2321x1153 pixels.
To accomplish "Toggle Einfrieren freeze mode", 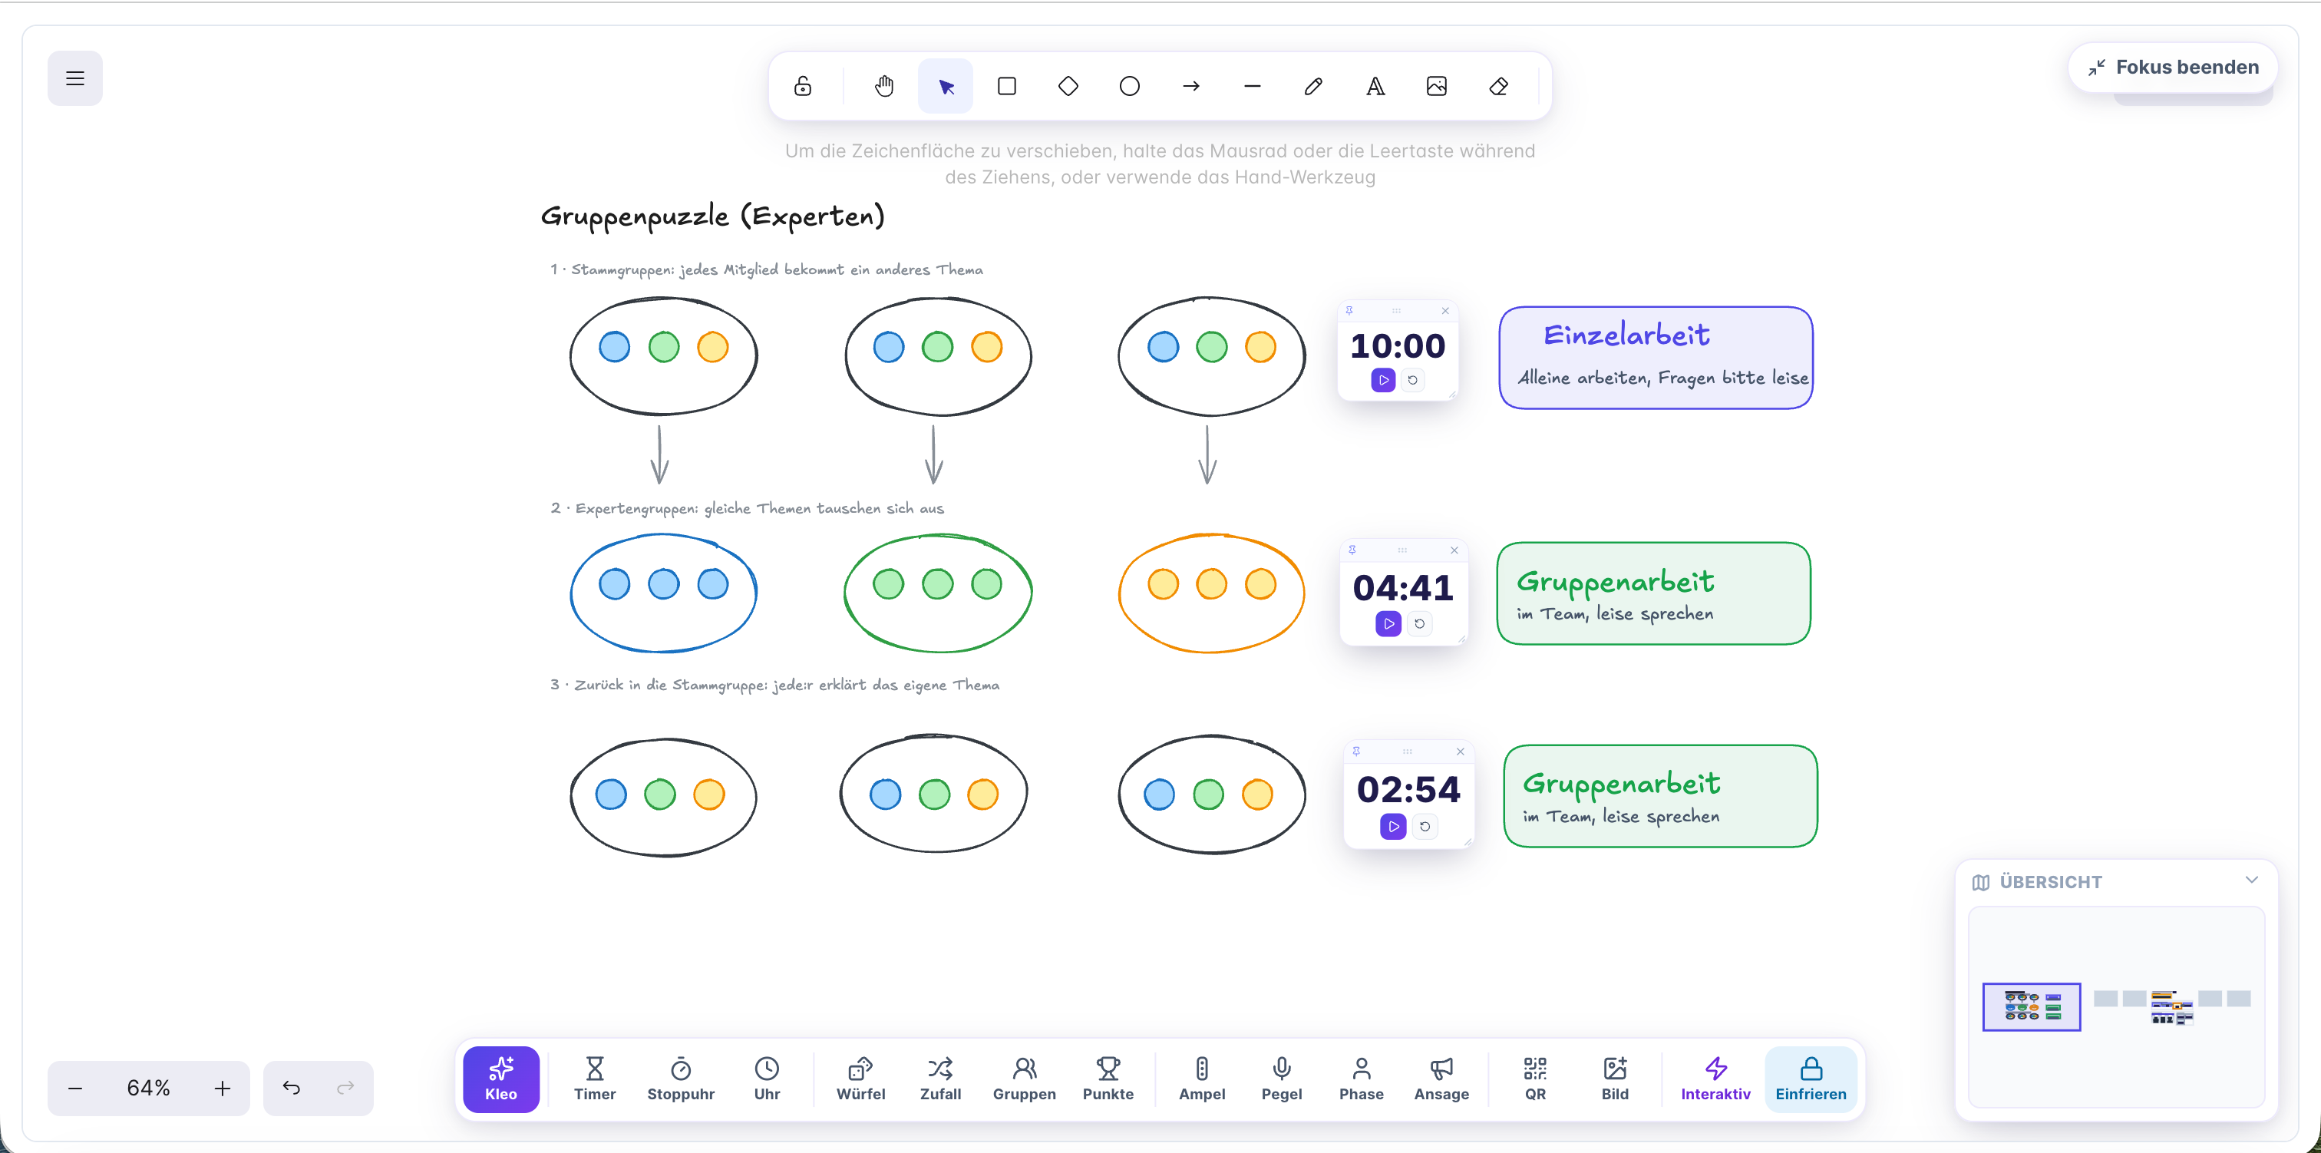I will [1810, 1079].
